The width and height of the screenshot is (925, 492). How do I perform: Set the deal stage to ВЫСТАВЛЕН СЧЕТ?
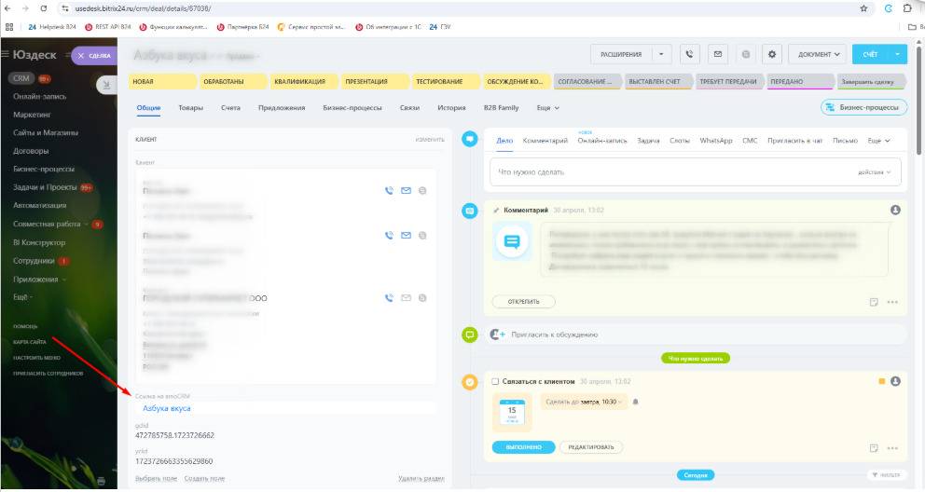pos(658,81)
